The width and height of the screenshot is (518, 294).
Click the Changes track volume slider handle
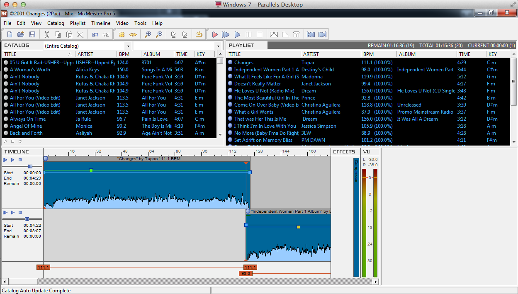[x=30, y=166]
